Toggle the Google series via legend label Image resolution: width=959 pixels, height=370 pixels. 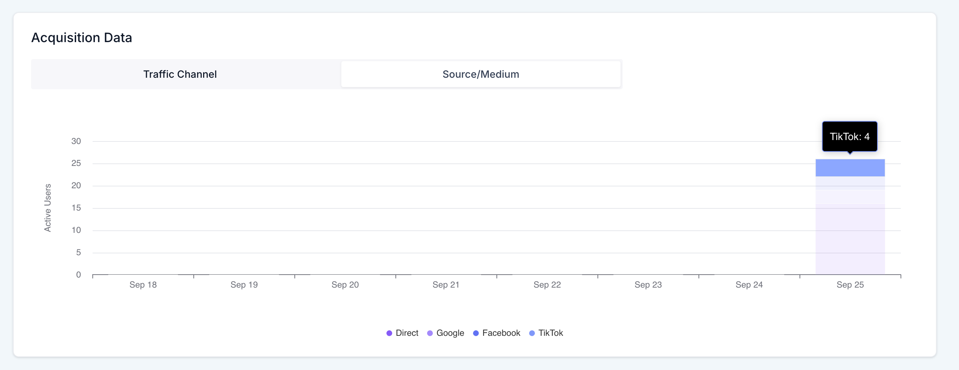(450, 333)
